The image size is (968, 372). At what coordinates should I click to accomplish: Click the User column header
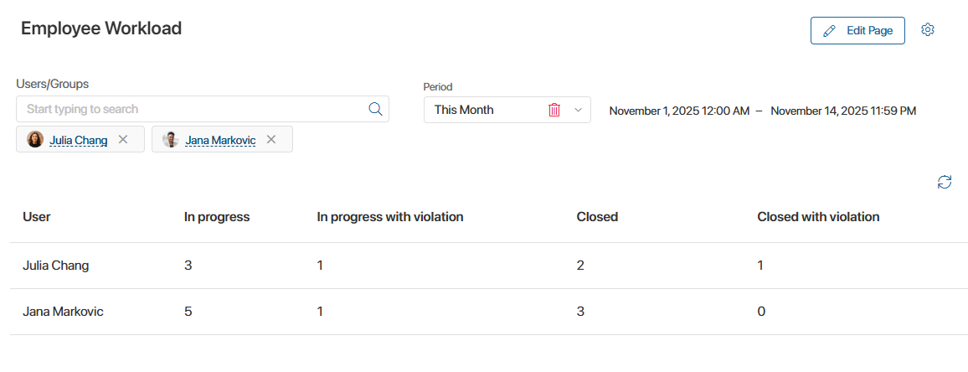37,217
